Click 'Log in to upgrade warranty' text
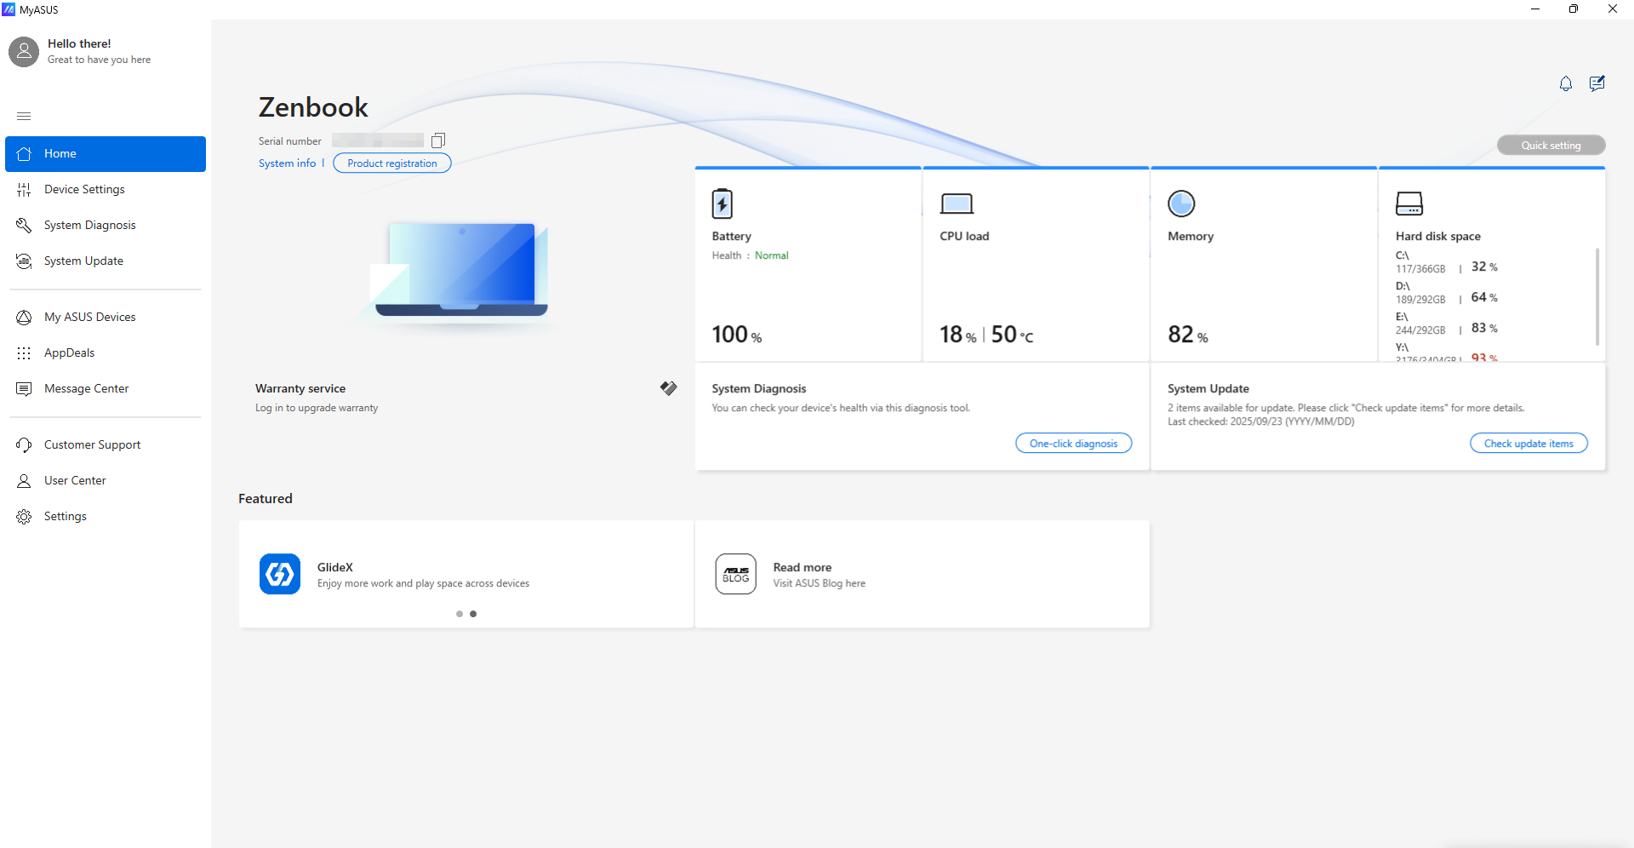1634x848 pixels. (317, 408)
